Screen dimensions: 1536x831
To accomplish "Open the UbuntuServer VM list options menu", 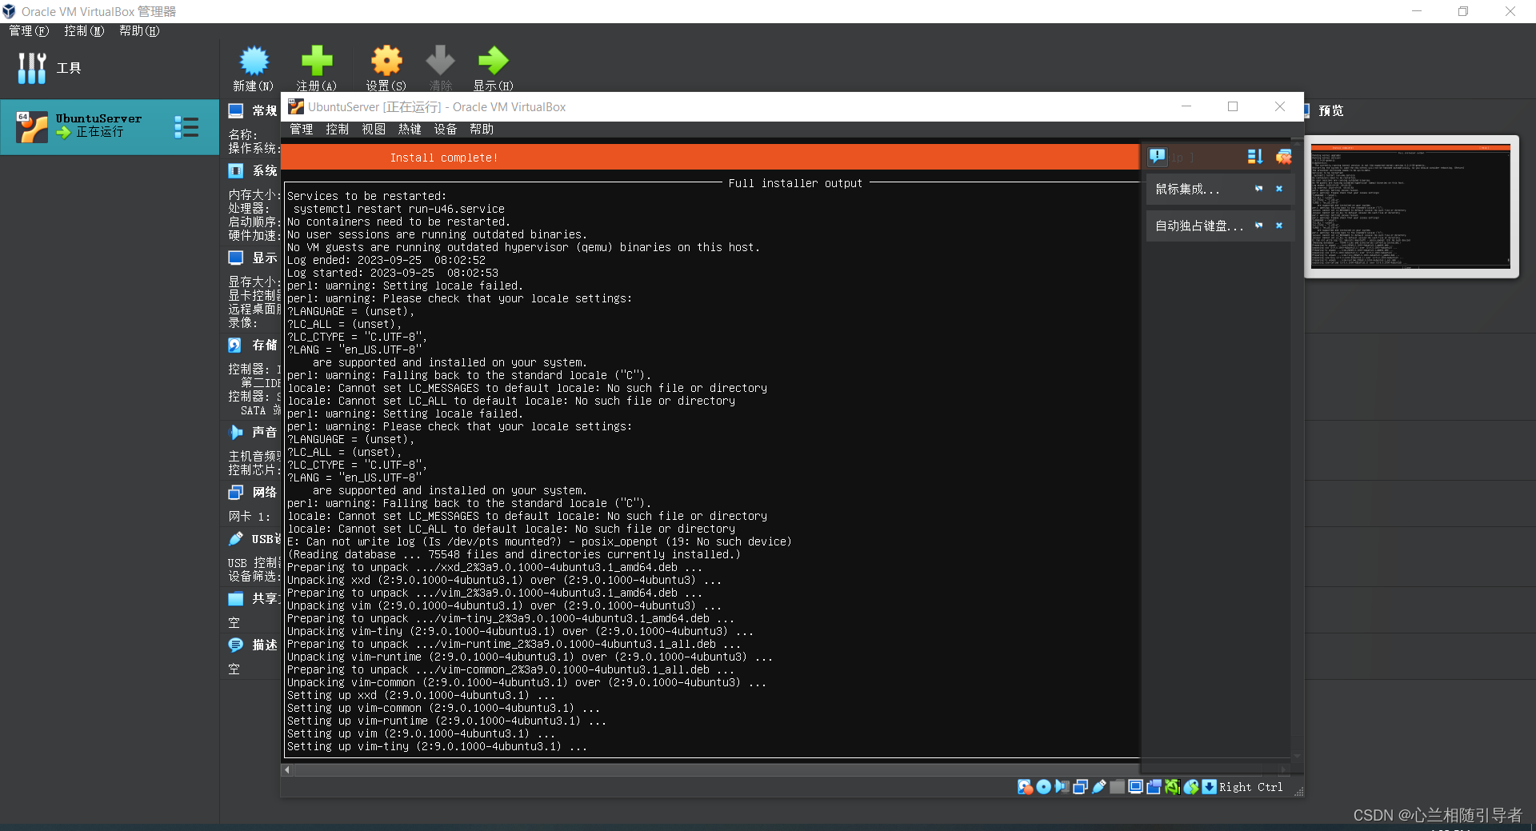I will point(186,126).
